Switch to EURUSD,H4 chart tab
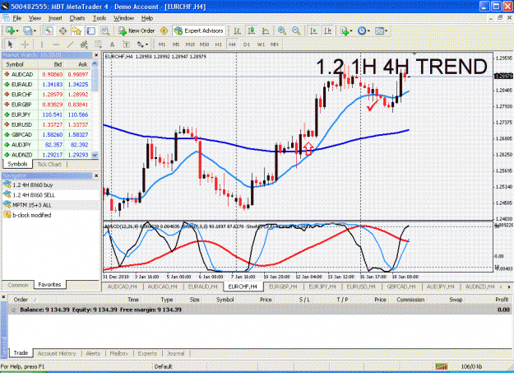The width and height of the screenshot is (514, 373). point(361,287)
